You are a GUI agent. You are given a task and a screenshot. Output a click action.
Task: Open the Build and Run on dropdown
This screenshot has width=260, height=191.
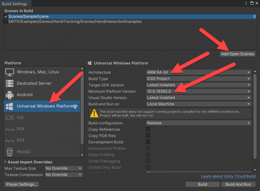(x=199, y=104)
